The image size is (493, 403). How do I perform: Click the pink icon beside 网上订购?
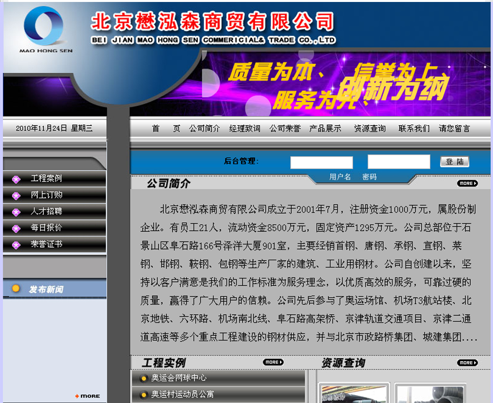pos(16,196)
